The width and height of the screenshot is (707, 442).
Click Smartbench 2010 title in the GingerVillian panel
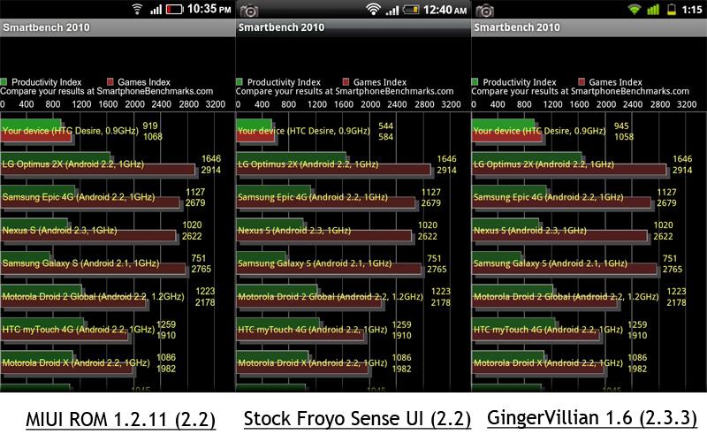click(x=517, y=27)
